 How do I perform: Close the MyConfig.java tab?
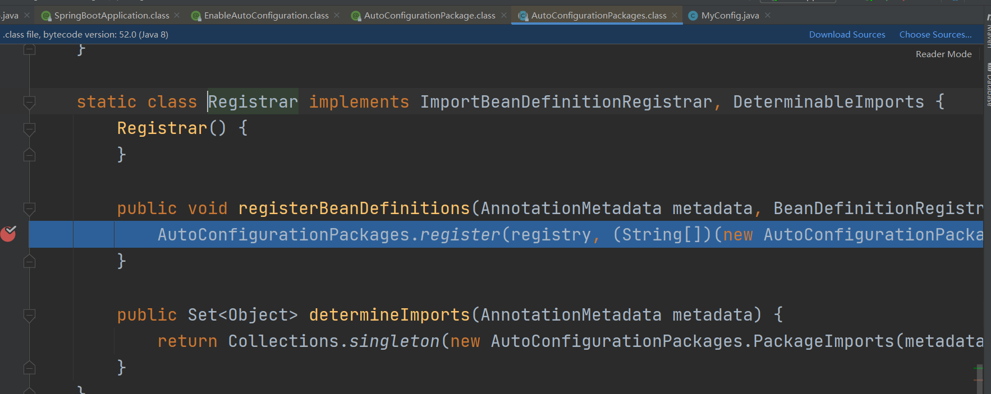(x=768, y=15)
